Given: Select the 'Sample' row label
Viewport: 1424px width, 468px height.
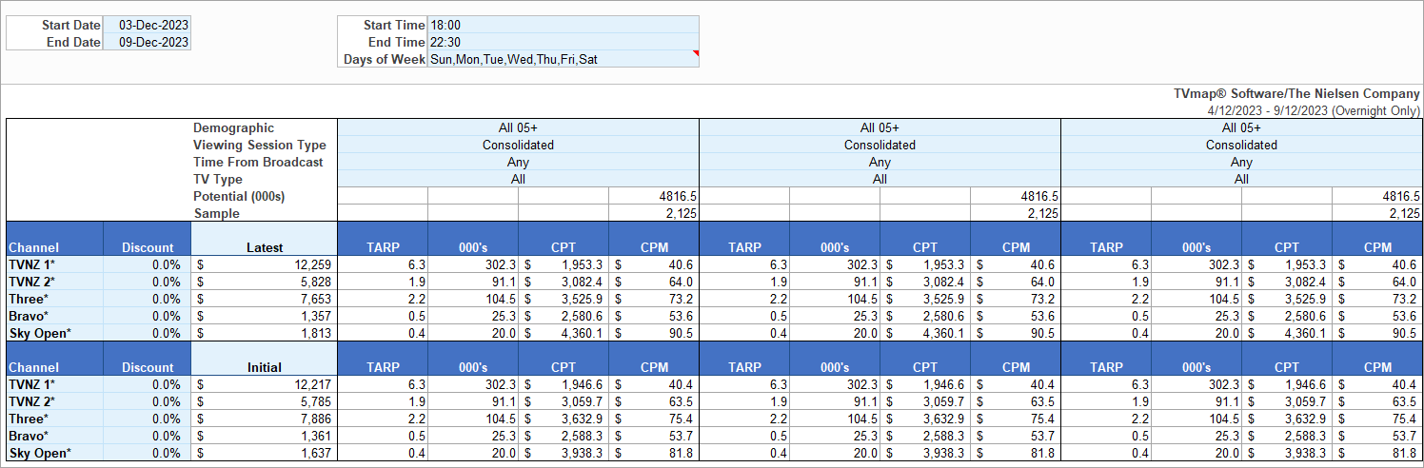Looking at the screenshot, I should pos(216,213).
